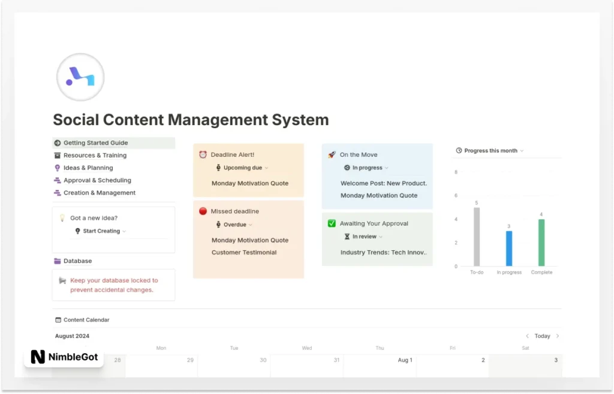Select the Resources & Training book icon
The height and width of the screenshot is (394, 614).
pos(58,155)
